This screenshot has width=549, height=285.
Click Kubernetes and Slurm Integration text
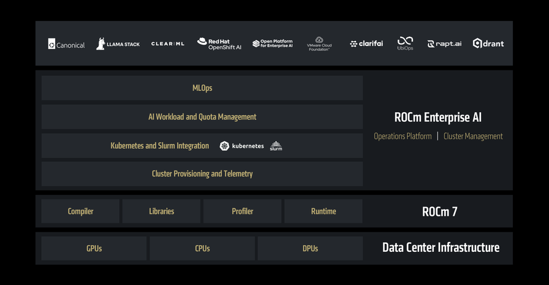160,146
